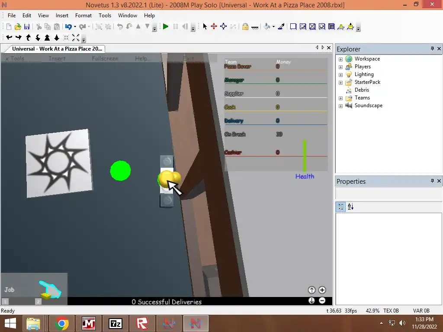Screen dimensions: 443x332
Task: Expand the Workspace node in Explorer
Action: 340,59
